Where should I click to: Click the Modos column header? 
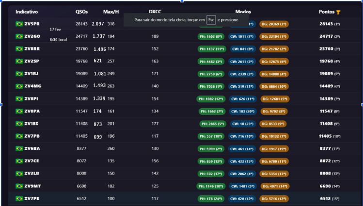(243, 11)
